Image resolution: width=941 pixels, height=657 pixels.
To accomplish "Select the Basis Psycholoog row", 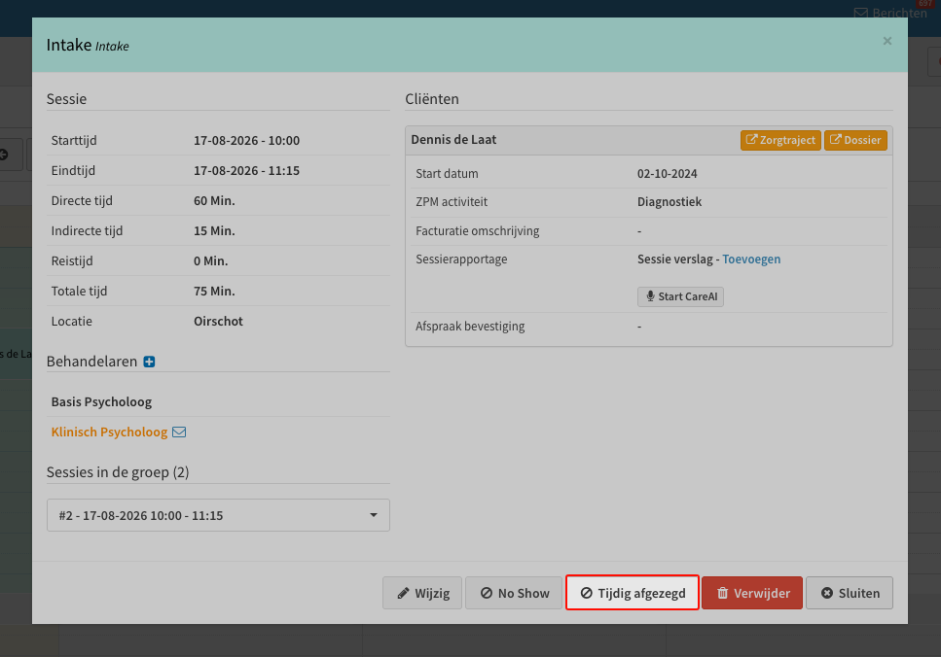I will click(218, 401).
